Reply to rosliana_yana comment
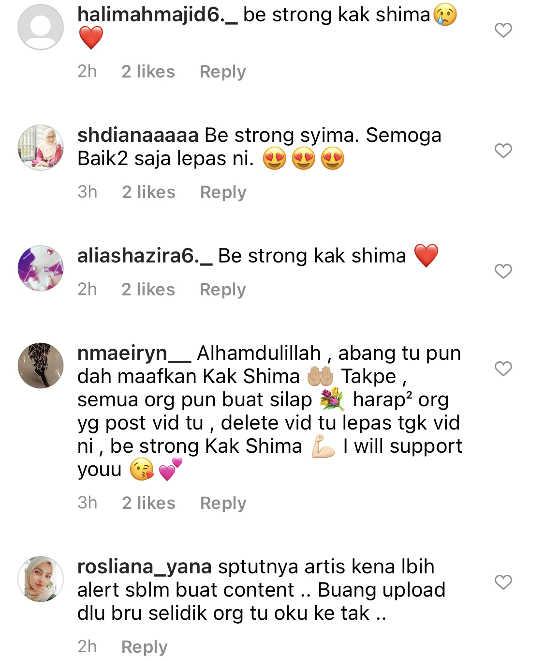 [145, 647]
